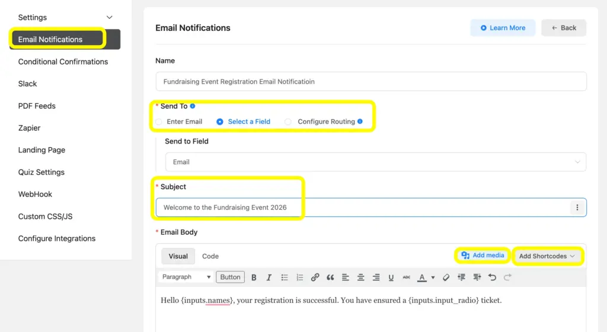Viewport: 607px width, 332px height.
Task: Click the Learn More button
Action: [503, 28]
